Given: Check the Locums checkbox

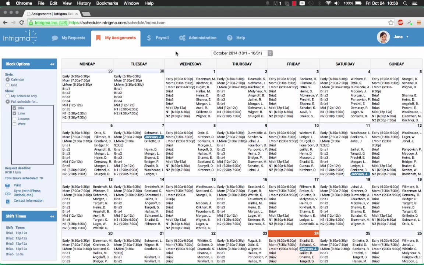Looking at the screenshot, I should click(x=15, y=119).
